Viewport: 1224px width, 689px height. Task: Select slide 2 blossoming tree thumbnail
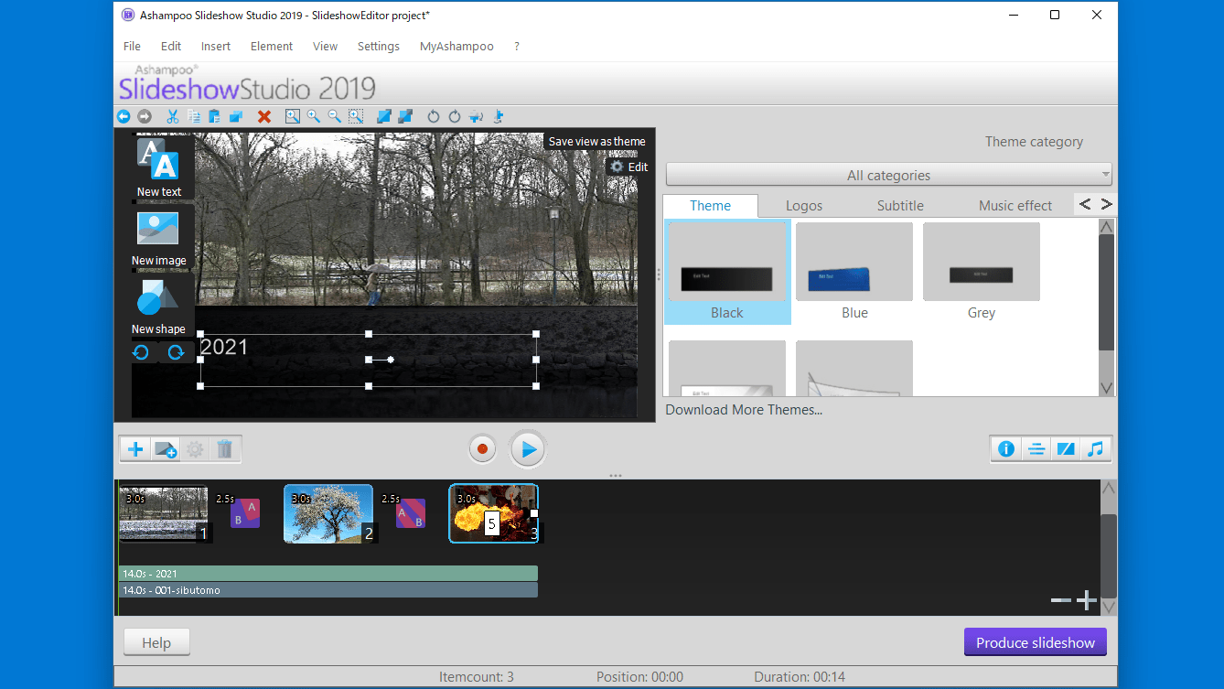pos(328,513)
